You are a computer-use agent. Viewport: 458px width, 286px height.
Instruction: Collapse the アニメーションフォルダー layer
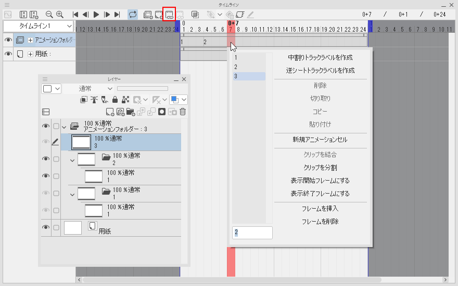64,127
